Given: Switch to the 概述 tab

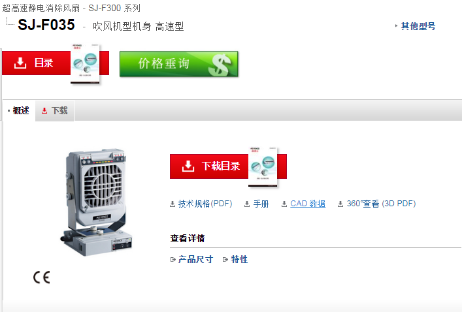Looking at the screenshot, I should tap(18, 110).
